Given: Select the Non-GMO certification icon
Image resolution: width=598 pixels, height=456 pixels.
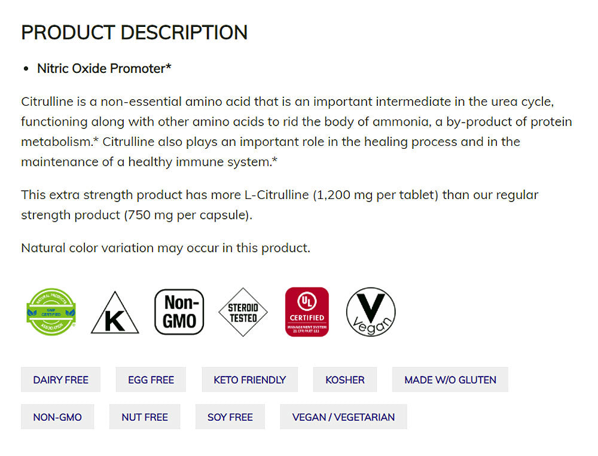Looking at the screenshot, I should point(179,312).
